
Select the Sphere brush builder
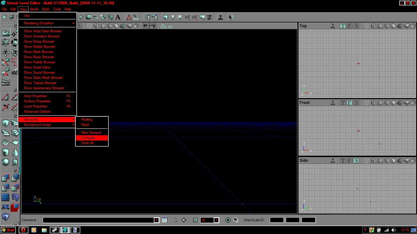pyautogui.click(x=5, y=162)
